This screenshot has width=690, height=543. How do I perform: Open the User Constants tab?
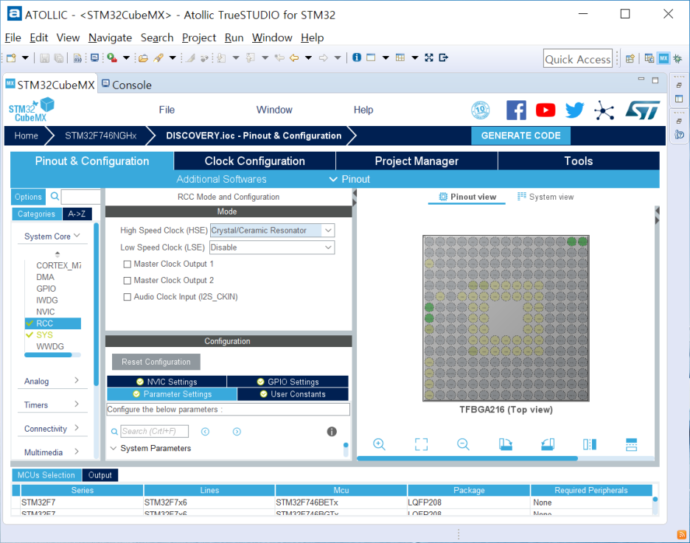[x=293, y=394]
